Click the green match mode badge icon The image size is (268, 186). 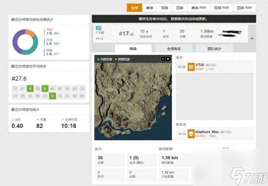pos(99,28)
